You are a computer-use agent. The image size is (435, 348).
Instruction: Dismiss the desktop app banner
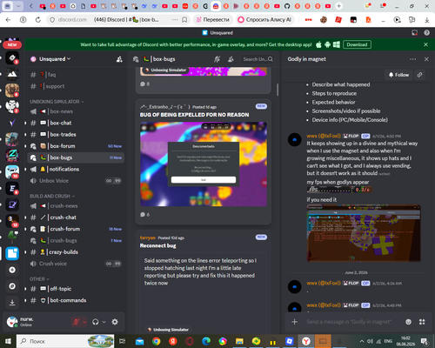click(x=425, y=44)
